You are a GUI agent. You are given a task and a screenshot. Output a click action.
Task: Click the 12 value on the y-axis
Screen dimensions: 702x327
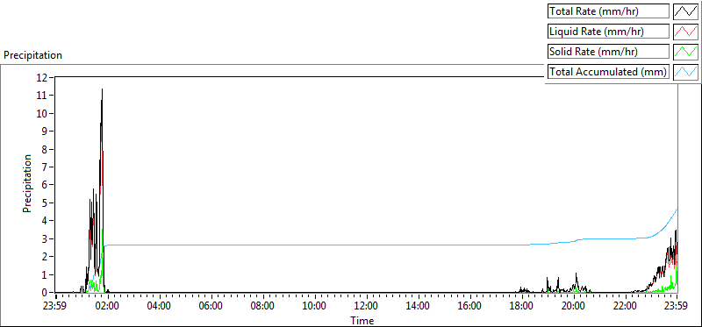tap(42, 77)
